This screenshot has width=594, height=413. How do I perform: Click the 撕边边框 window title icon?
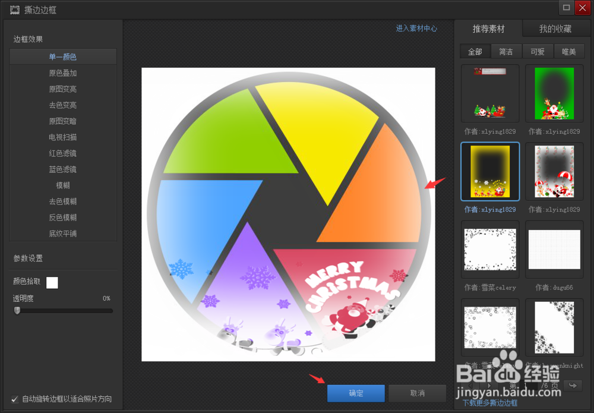pos(15,10)
